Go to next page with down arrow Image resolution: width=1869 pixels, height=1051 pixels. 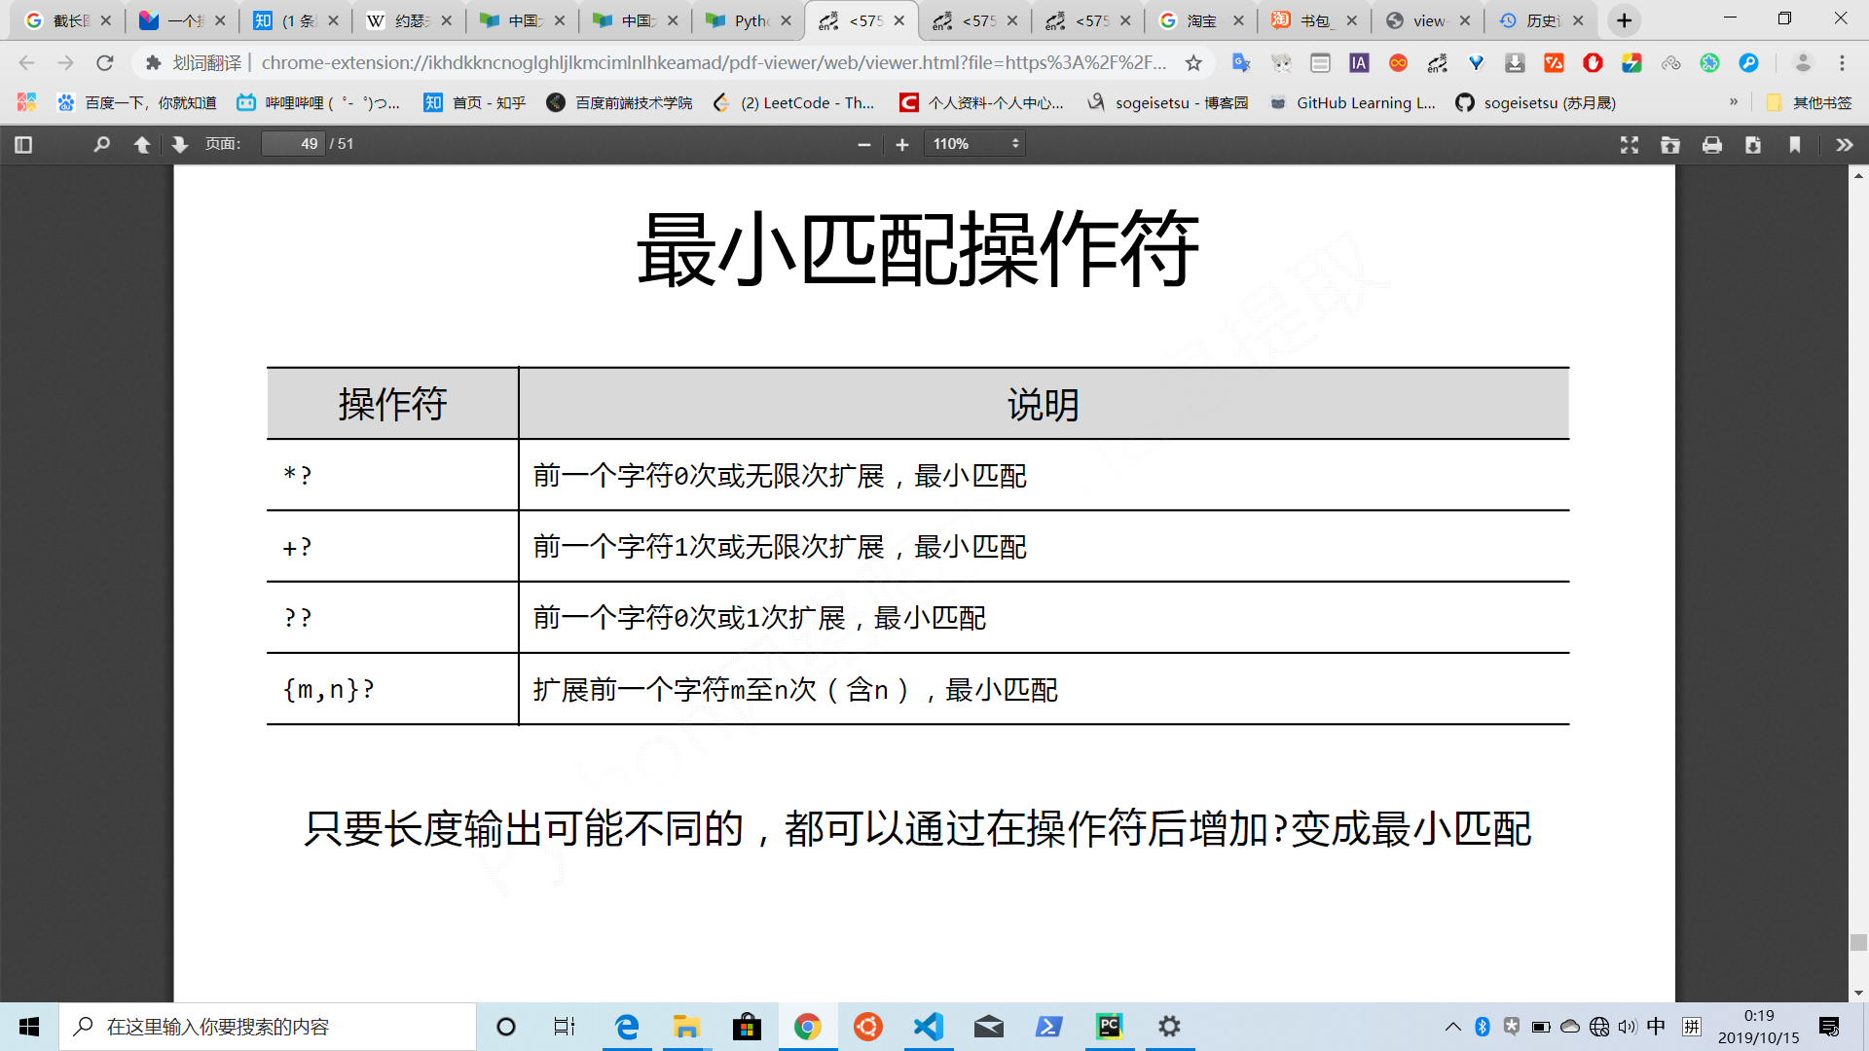(179, 144)
